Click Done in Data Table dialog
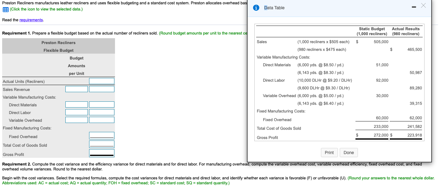This screenshot has height=188, width=439. point(349,153)
